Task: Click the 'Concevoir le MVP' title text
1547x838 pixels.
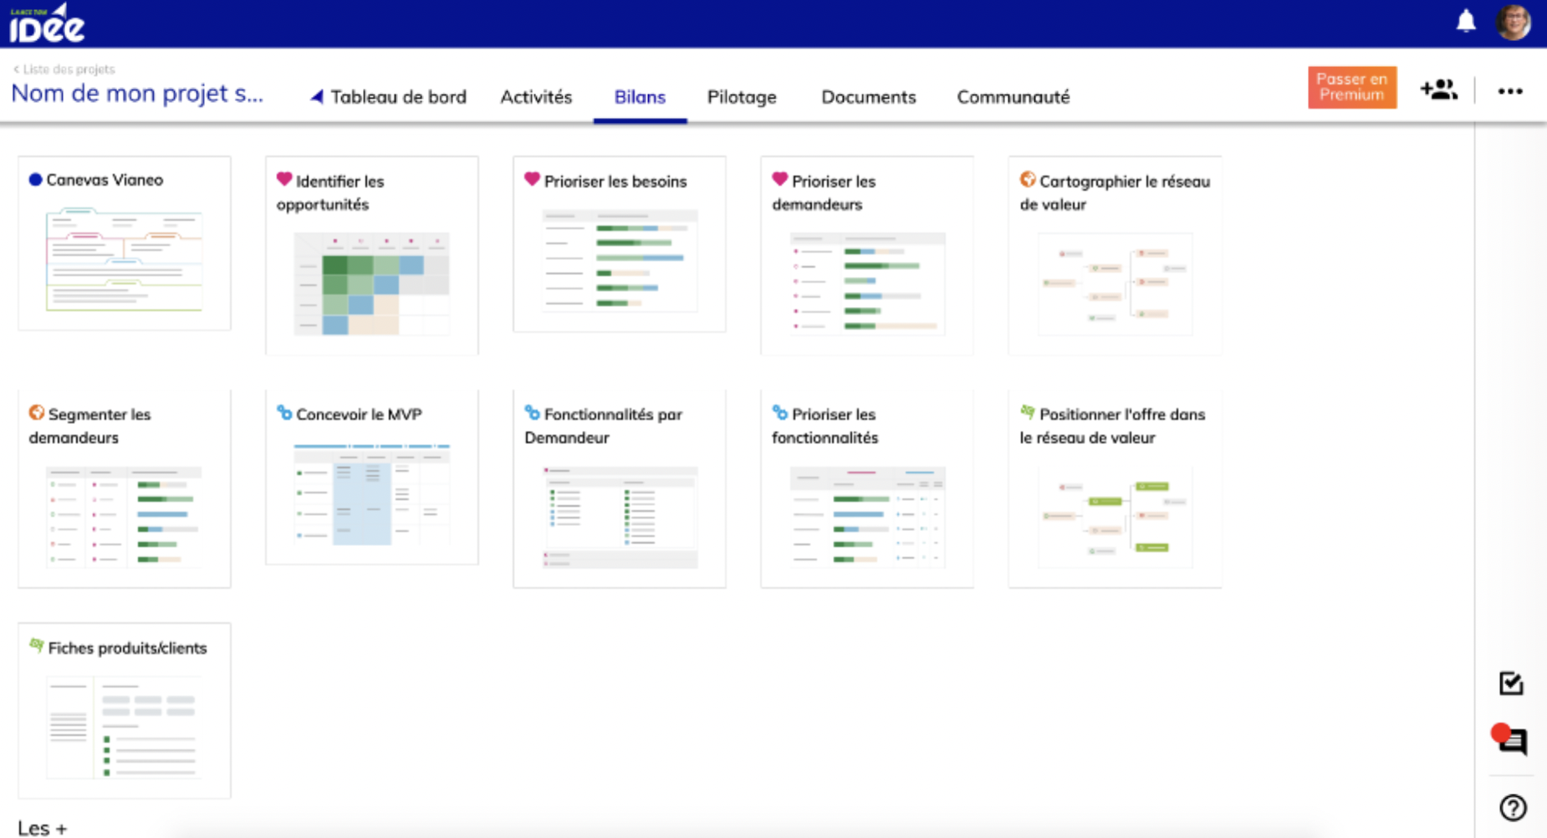Action: click(x=359, y=414)
